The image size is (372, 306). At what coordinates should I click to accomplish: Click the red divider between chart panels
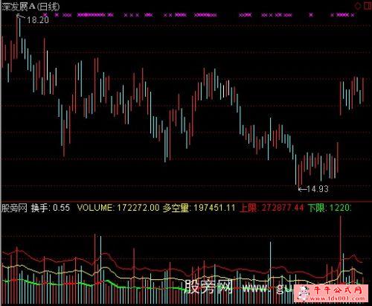tap(186, 201)
